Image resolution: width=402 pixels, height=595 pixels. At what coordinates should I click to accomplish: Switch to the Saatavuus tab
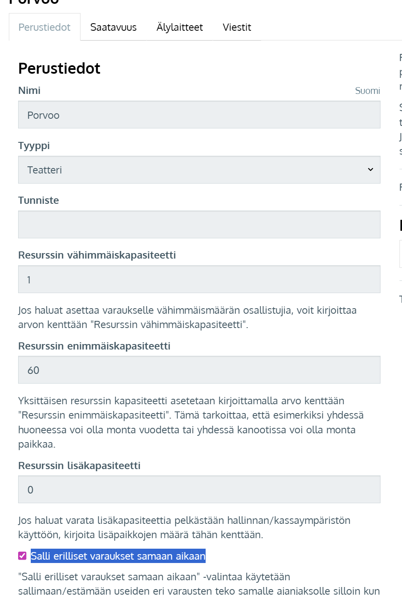click(113, 27)
